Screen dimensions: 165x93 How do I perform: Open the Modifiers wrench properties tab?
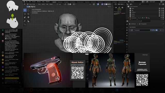point(127,44)
